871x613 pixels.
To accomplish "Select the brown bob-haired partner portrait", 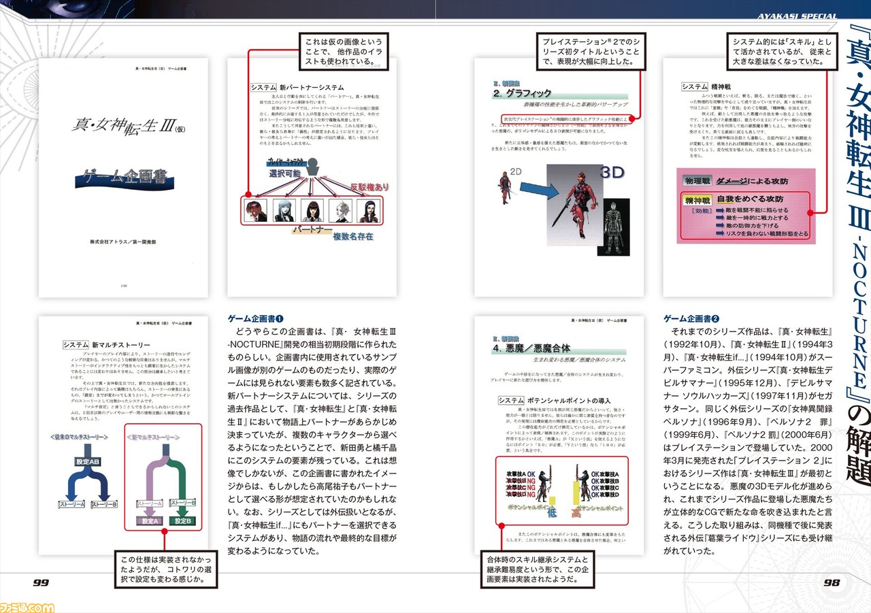I will click(x=312, y=211).
